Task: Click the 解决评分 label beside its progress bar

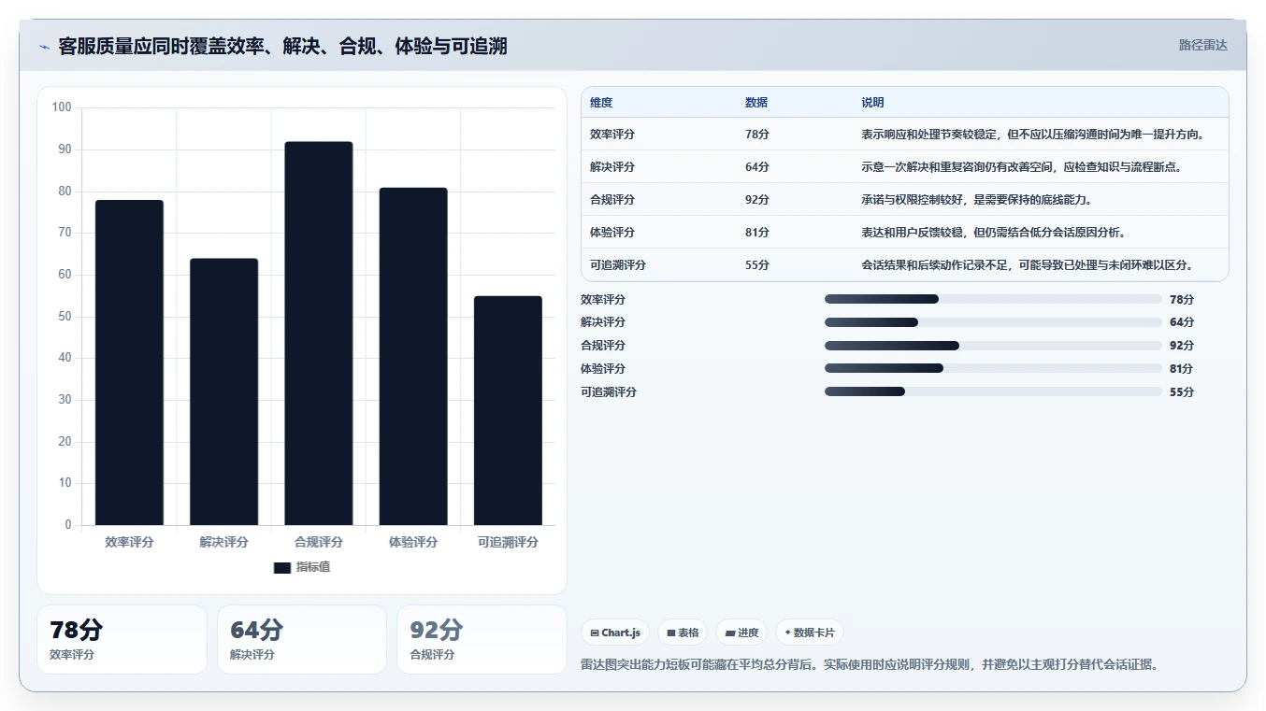Action: tap(603, 322)
